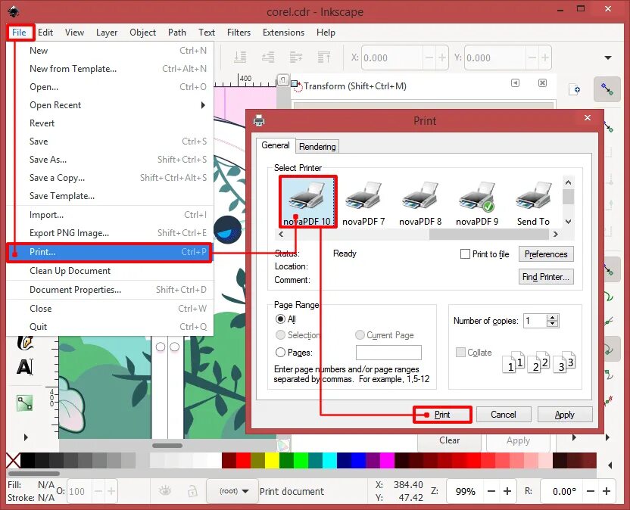
Task: Select the Selection radio option
Action: click(x=280, y=335)
